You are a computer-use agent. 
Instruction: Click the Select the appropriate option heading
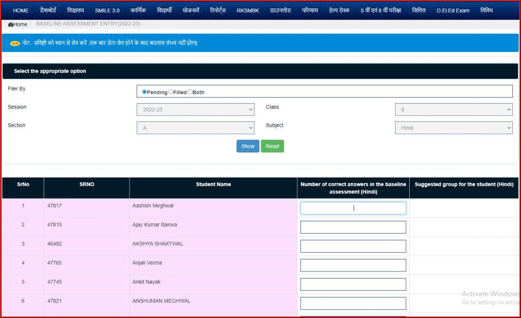click(x=50, y=71)
